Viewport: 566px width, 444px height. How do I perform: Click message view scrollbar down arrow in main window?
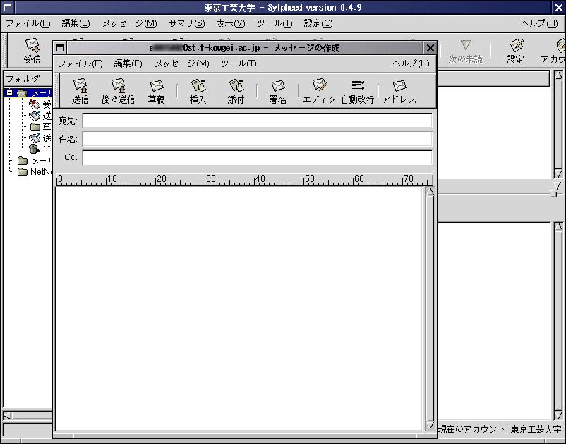558,415
